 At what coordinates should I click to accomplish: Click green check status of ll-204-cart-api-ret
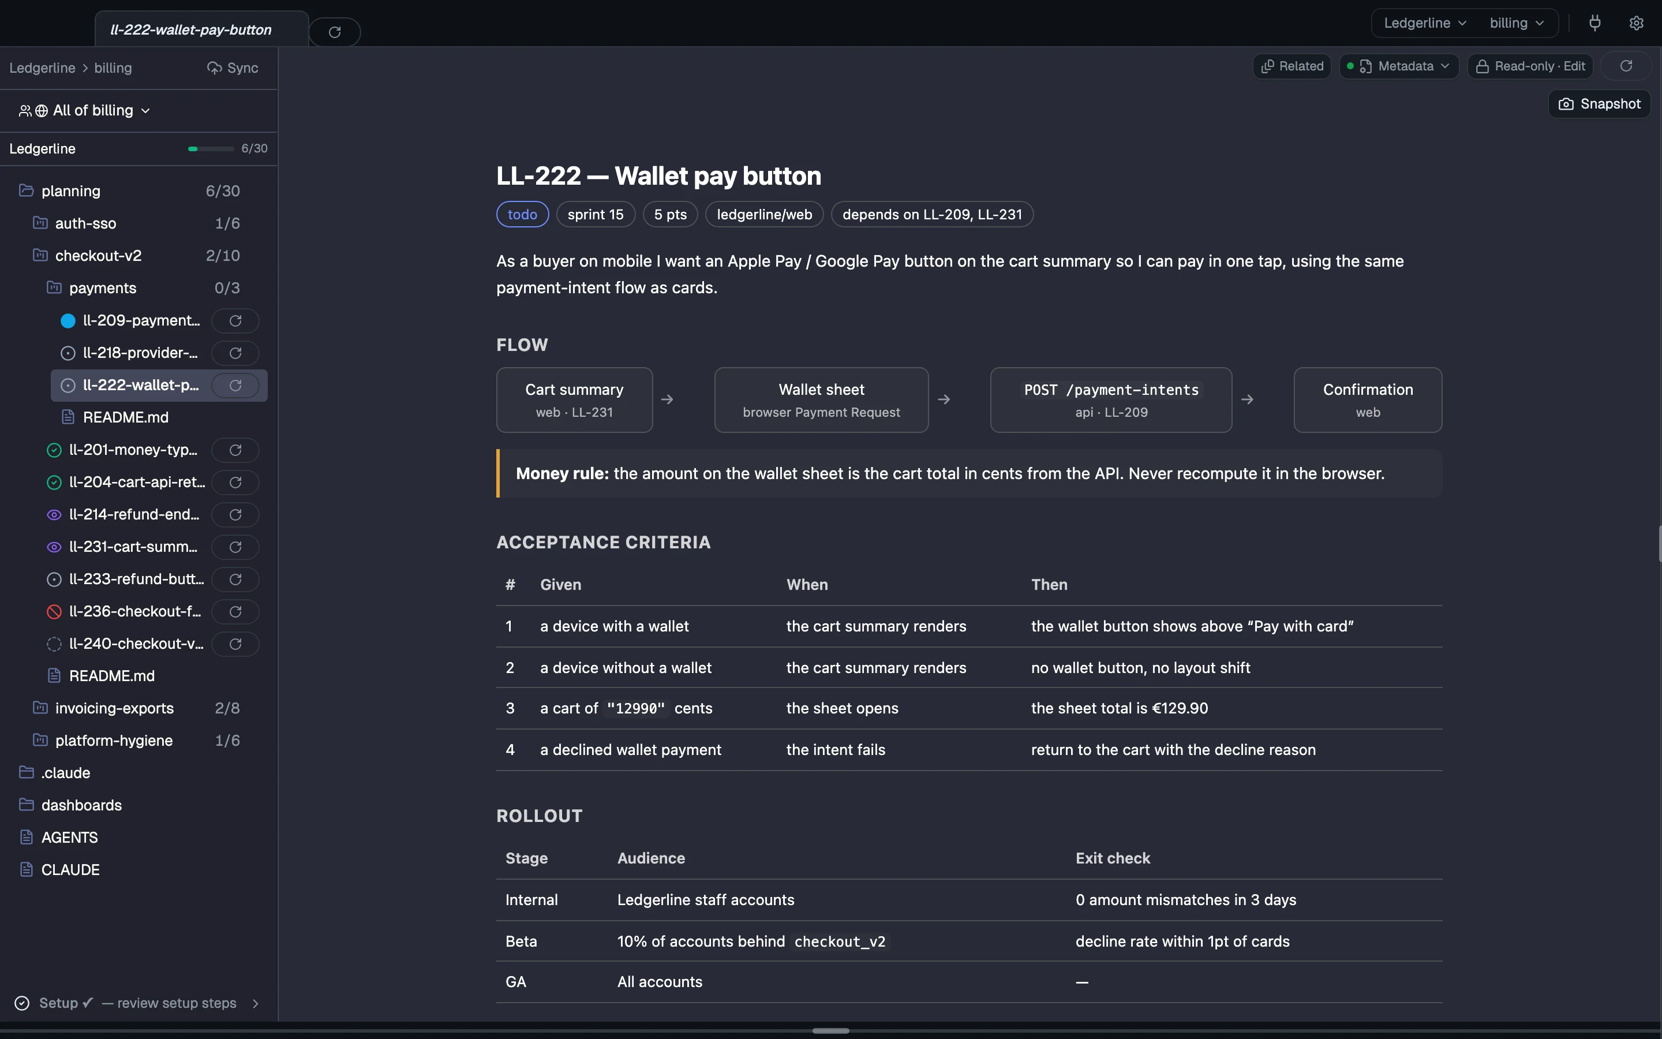54,483
